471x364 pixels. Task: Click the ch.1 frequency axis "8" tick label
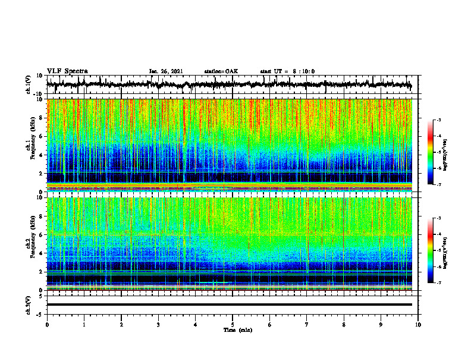42,118
